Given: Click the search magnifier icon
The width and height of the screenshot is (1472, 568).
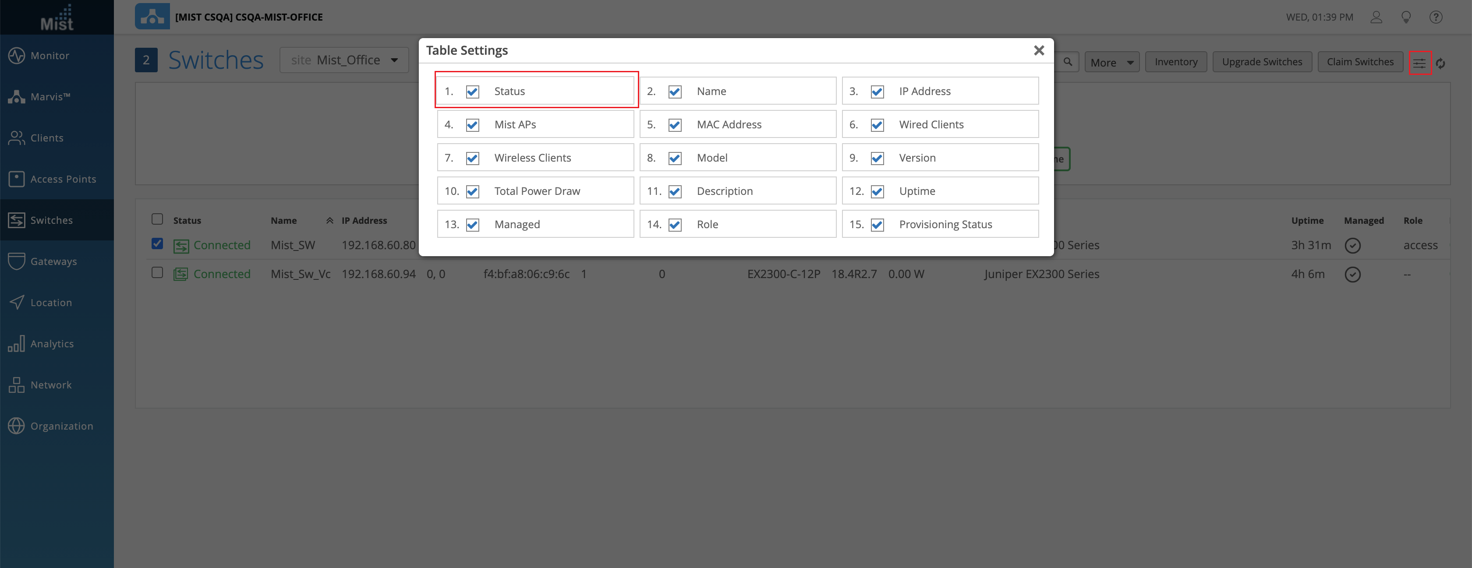Looking at the screenshot, I should pos(1068,62).
